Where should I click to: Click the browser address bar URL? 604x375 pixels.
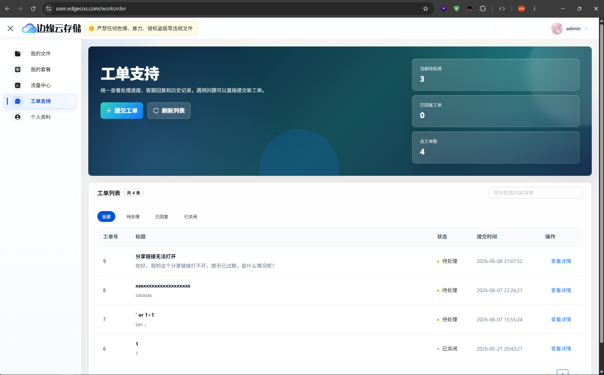pos(91,9)
